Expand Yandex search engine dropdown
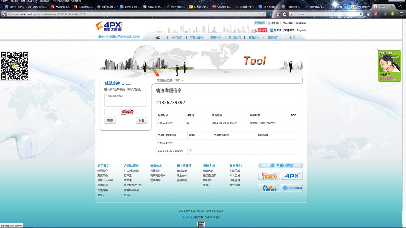Screen dimensions: 406x228 [x=294, y=14]
